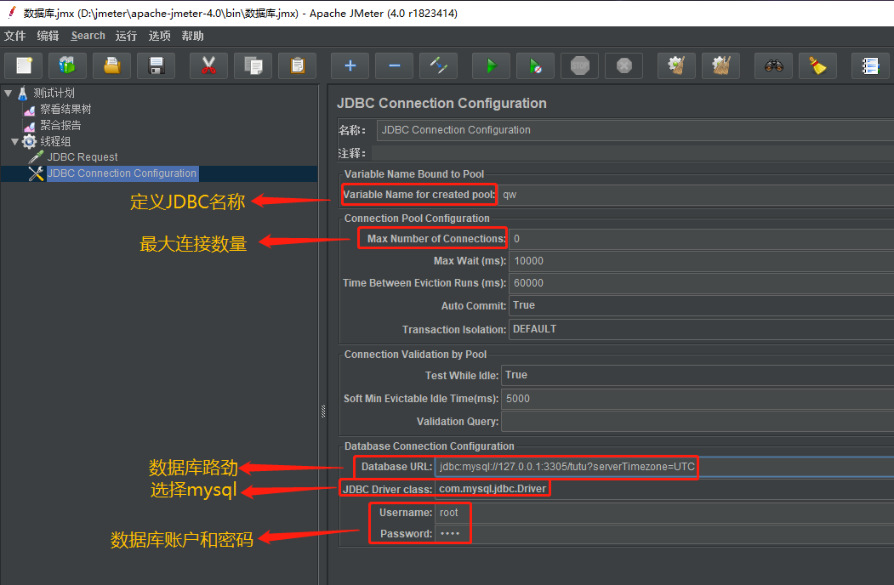This screenshot has height=585, width=894.
Task: Click the Shutdown test icon
Action: pyautogui.click(x=624, y=65)
